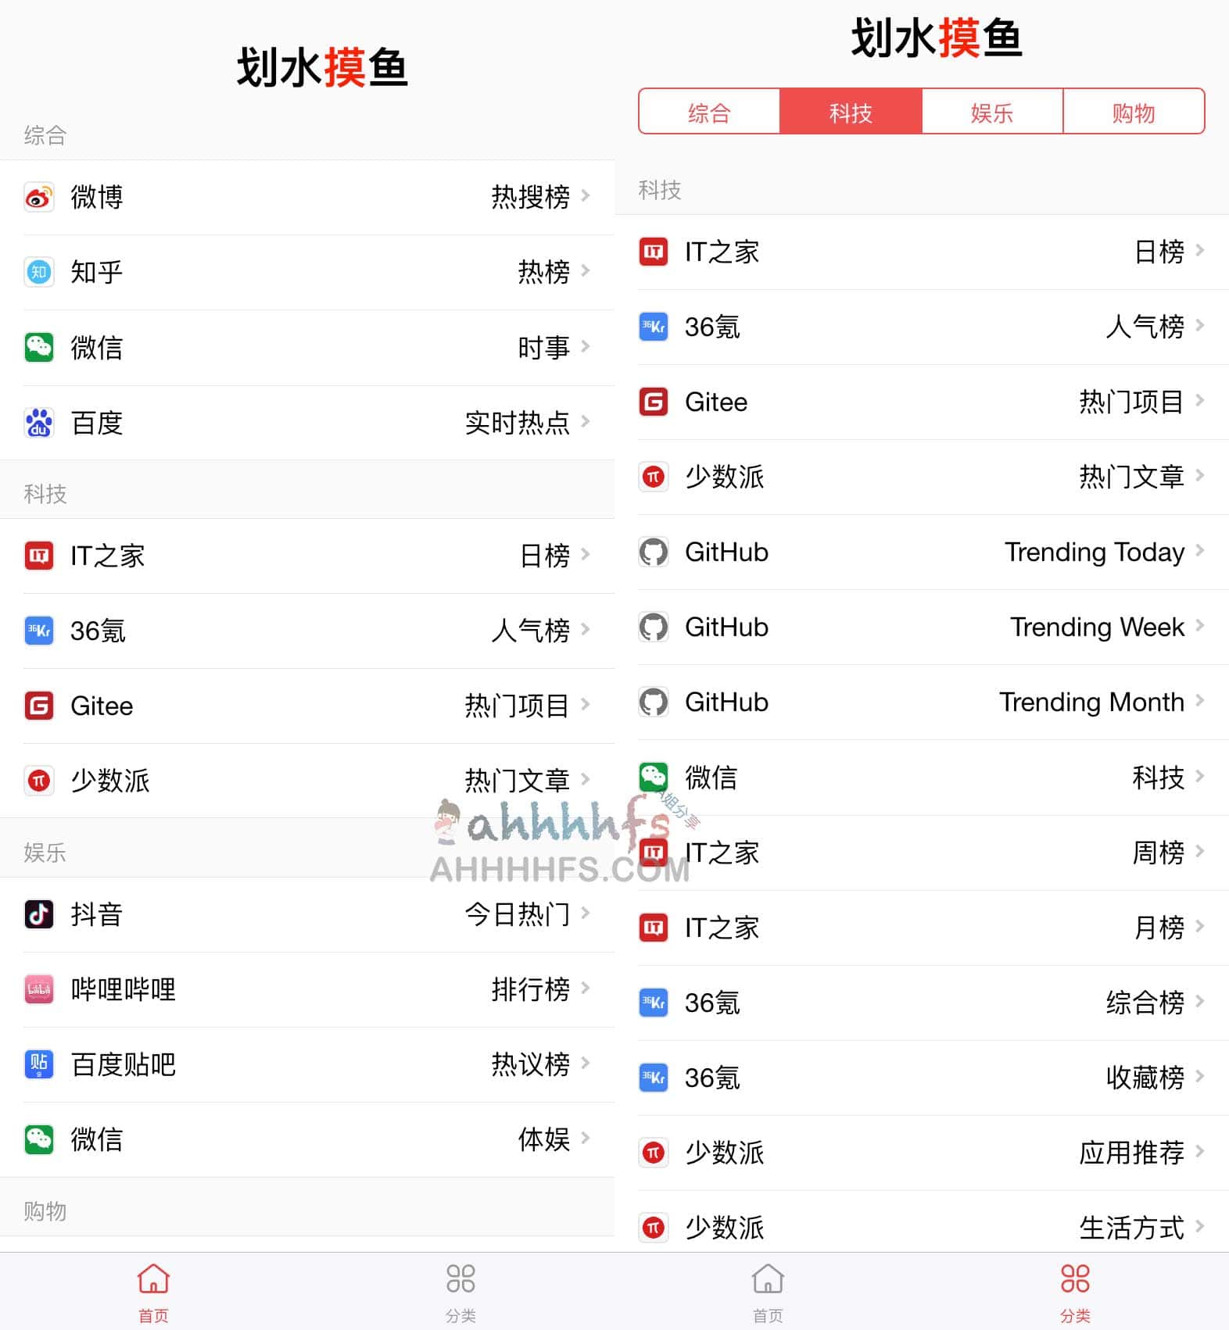Viewport: 1229px width, 1330px height.
Task: Open GitHub Trending Month row
Action: 922,702
